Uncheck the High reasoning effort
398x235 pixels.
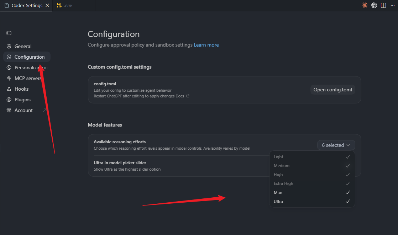pyautogui.click(x=312, y=175)
